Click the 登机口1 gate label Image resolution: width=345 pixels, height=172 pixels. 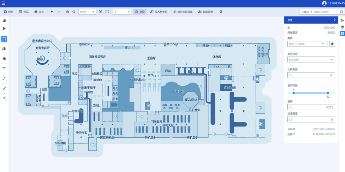192,138
